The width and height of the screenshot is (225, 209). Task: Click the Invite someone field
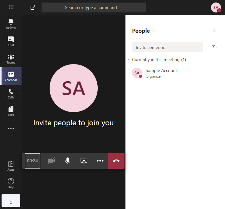tap(167, 47)
